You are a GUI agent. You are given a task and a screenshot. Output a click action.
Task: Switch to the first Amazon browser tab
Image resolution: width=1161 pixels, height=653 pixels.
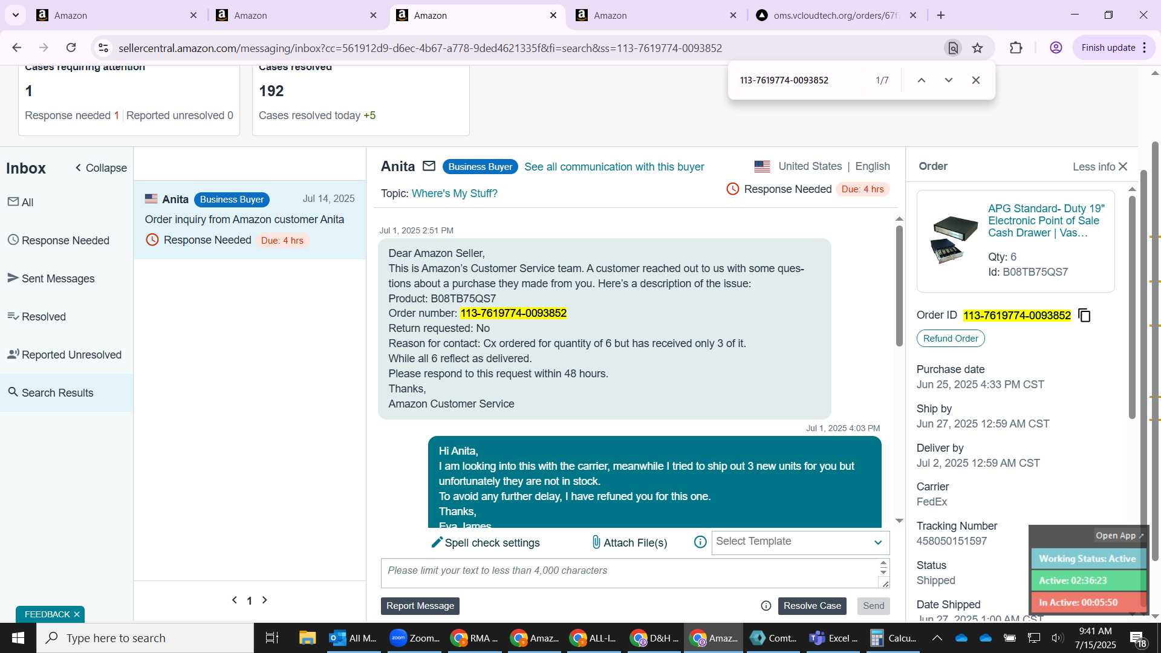click(x=115, y=16)
